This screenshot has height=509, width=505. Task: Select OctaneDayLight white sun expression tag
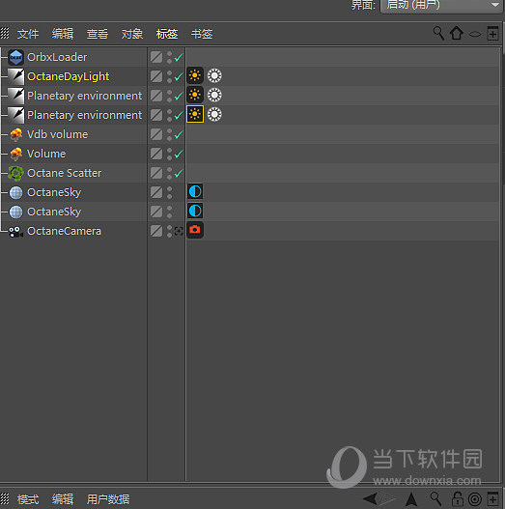214,76
